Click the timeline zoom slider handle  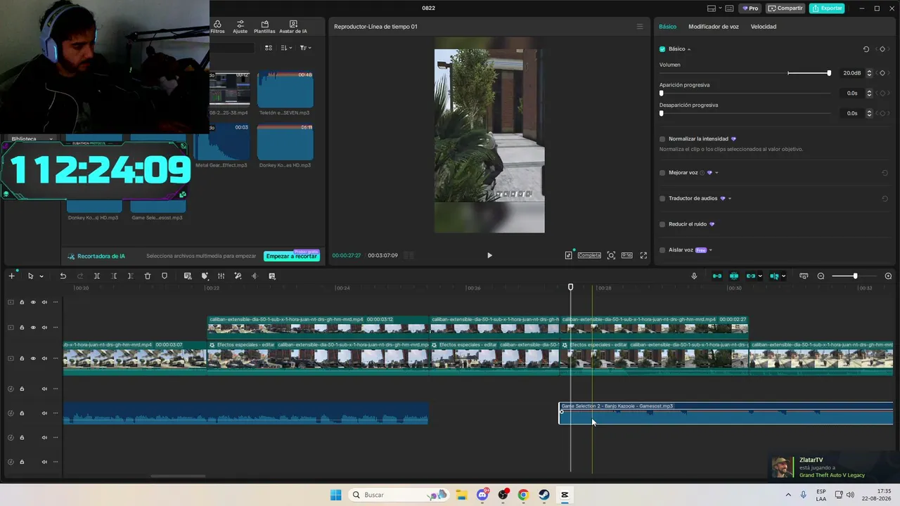pyautogui.click(x=855, y=276)
